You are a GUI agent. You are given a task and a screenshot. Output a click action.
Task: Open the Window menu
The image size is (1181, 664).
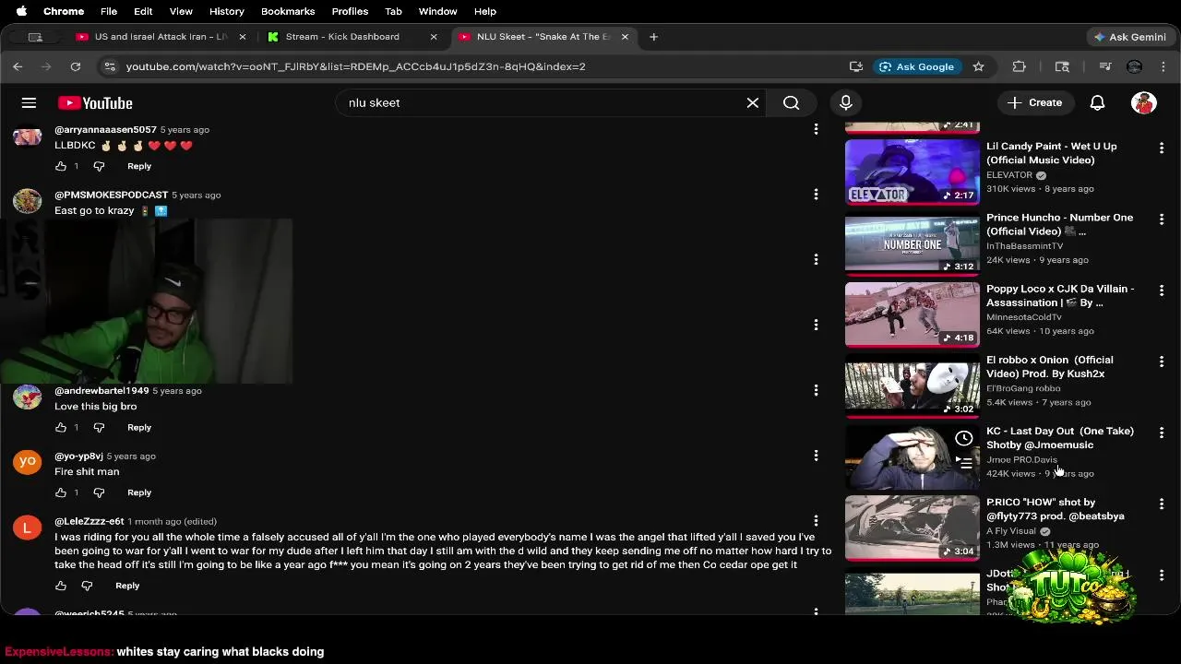click(x=437, y=11)
